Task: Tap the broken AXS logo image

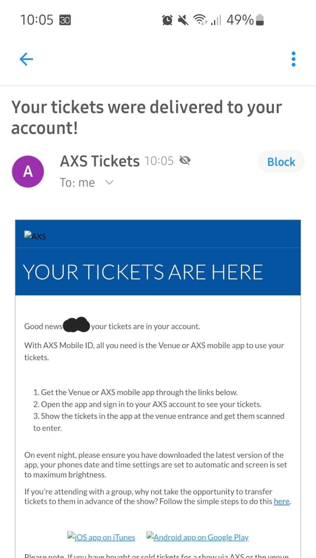Action: (x=35, y=235)
